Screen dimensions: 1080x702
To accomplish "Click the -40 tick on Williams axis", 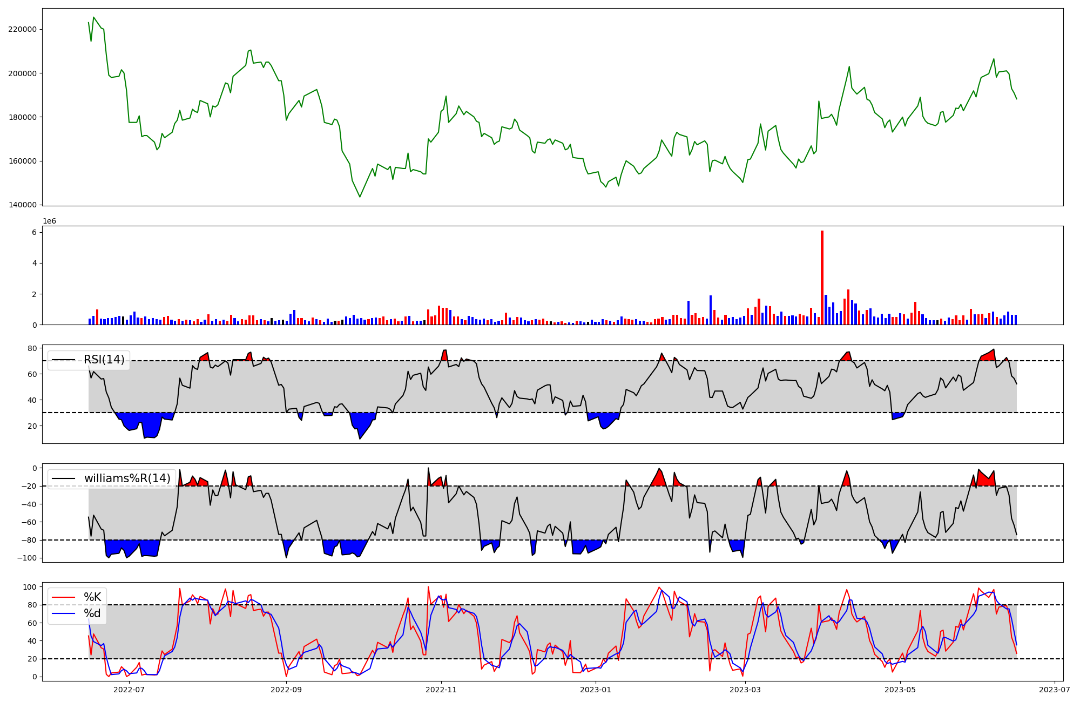I will coord(29,504).
